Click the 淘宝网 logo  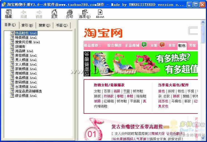[103, 33]
